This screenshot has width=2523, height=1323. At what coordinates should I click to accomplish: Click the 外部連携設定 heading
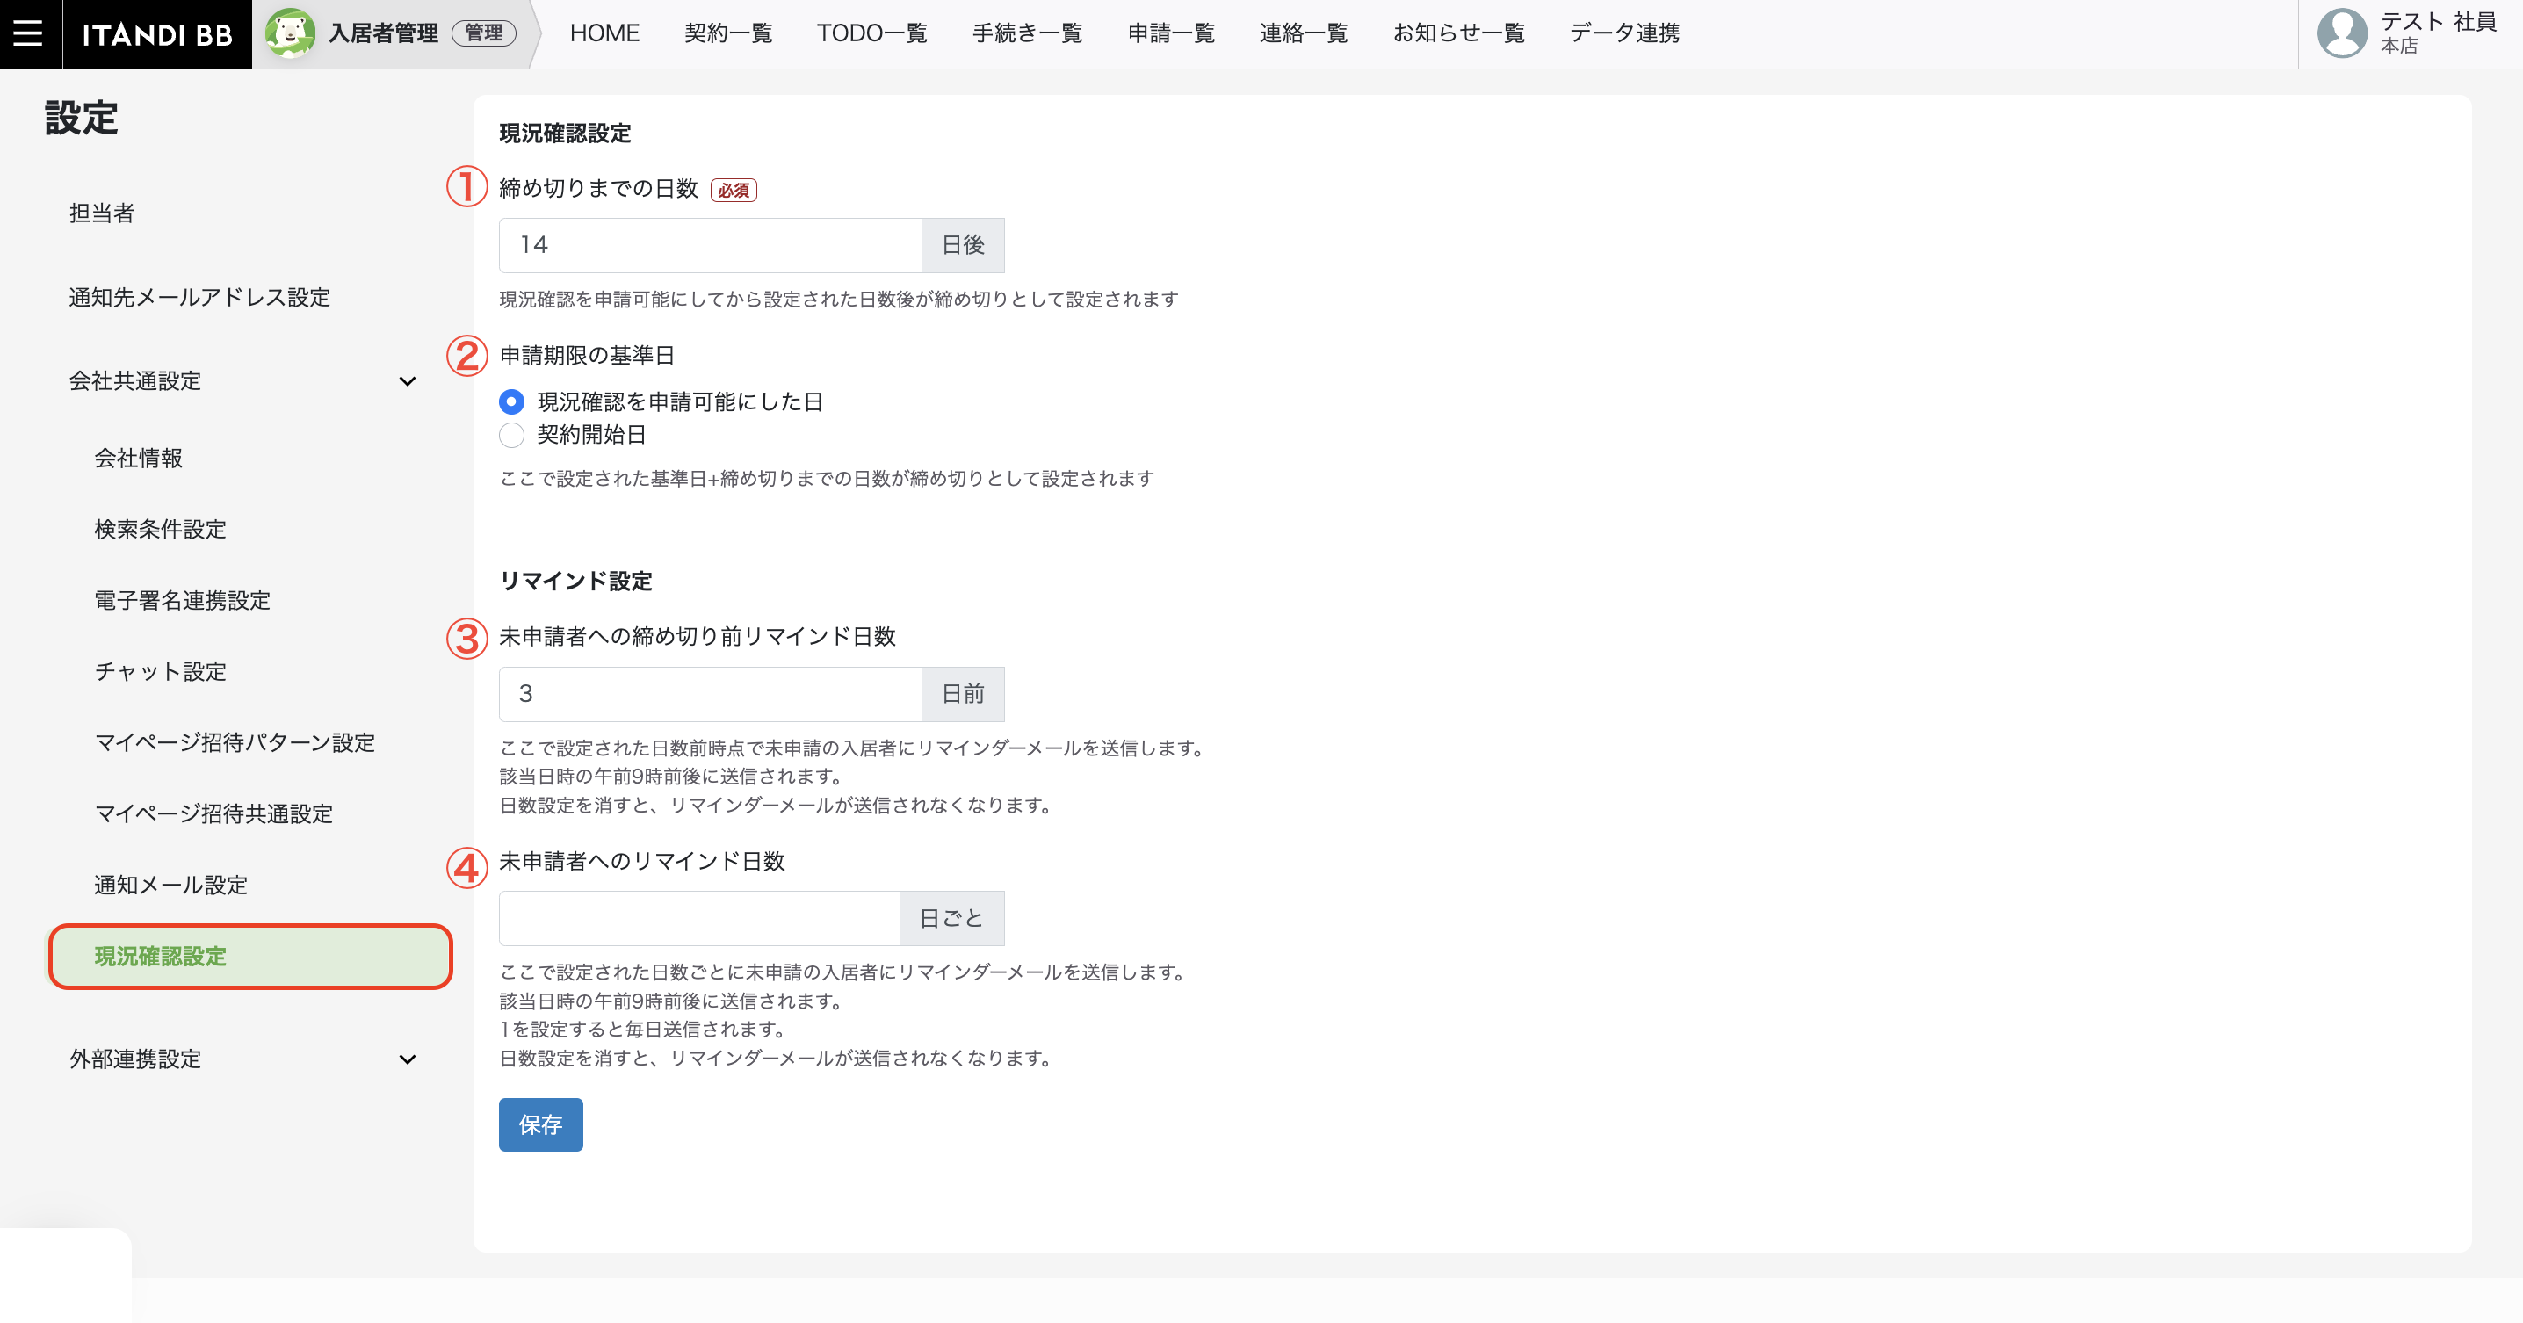[135, 1059]
